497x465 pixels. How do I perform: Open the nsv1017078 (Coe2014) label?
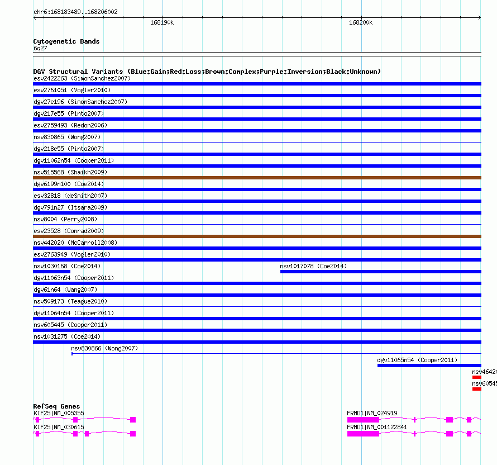click(x=313, y=266)
